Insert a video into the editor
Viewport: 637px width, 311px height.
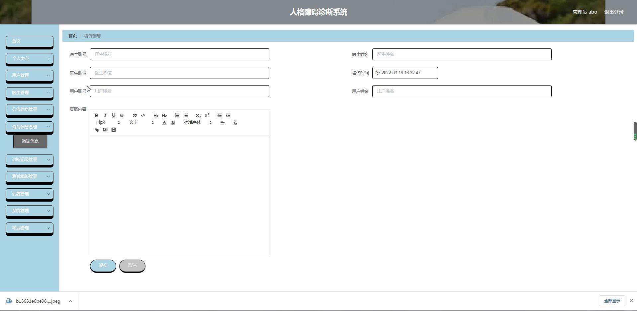[114, 130]
